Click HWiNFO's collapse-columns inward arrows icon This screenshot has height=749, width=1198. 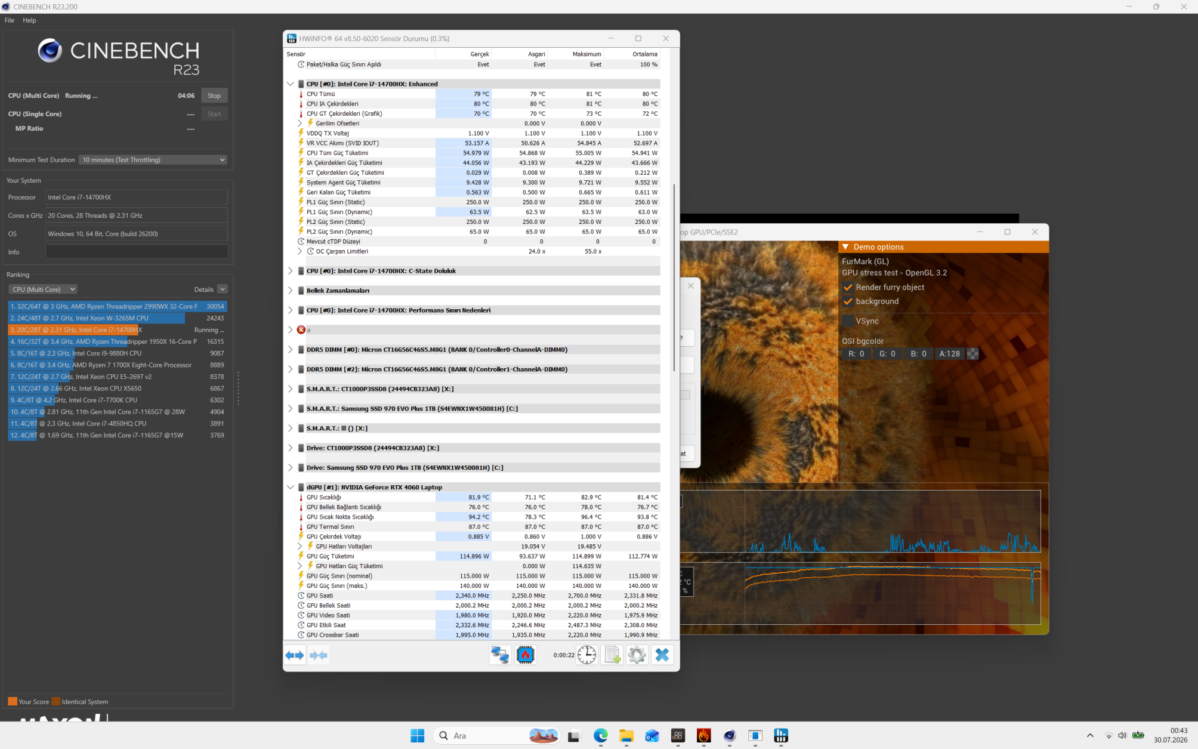319,655
